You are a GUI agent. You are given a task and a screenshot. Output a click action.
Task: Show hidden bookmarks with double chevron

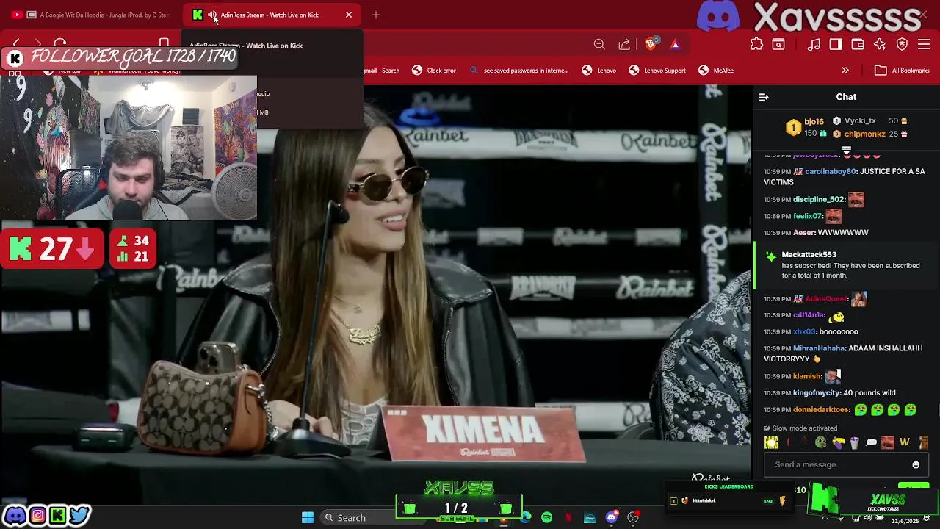coord(845,71)
